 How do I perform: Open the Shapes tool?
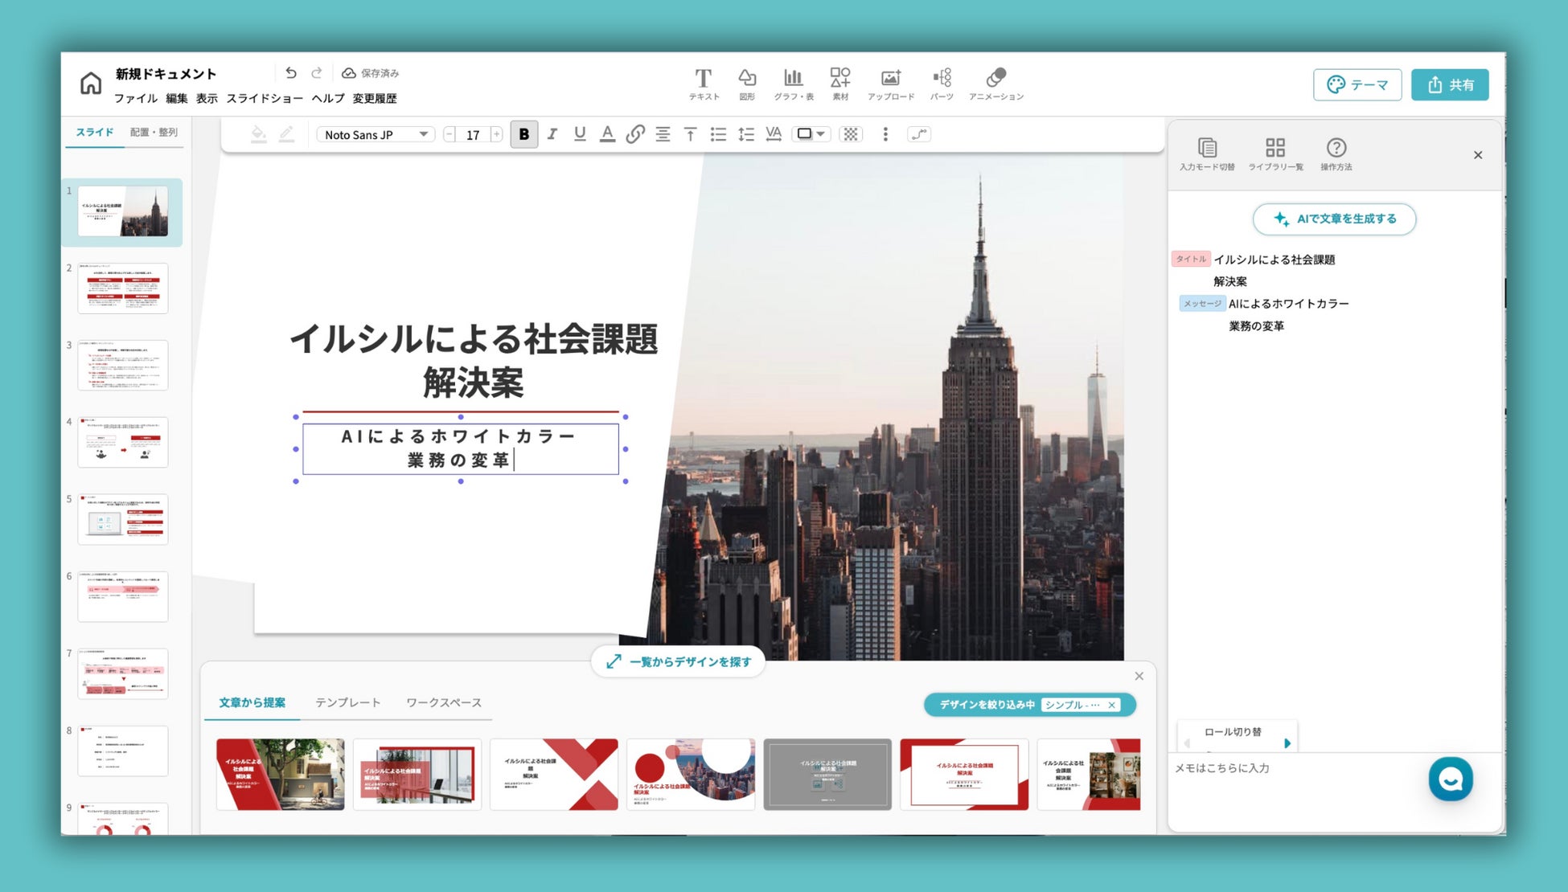click(747, 79)
